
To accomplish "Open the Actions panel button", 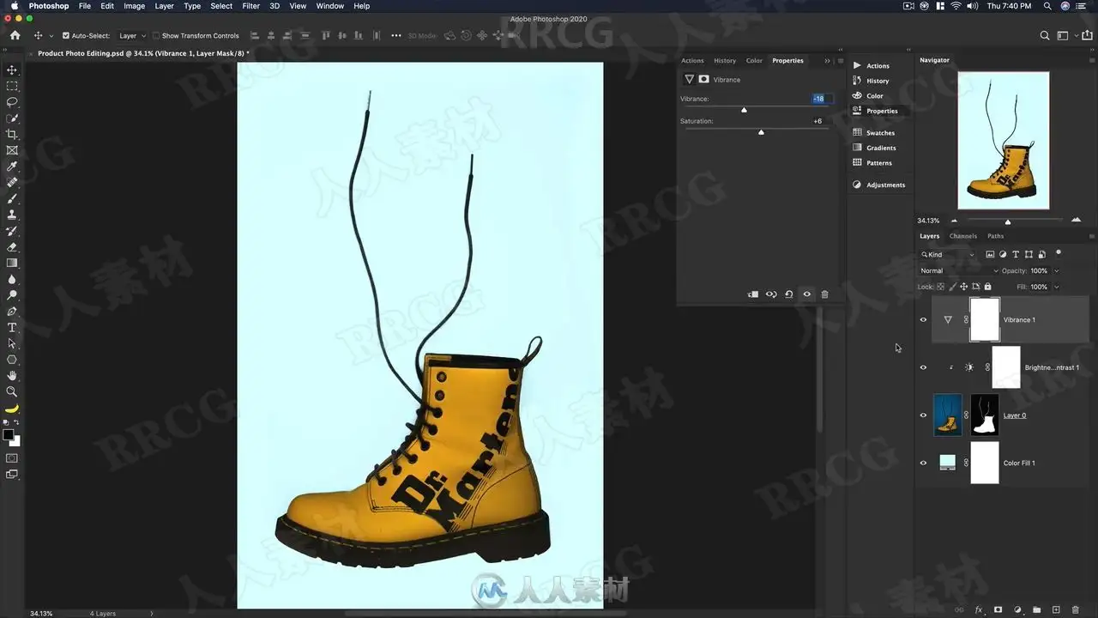I will click(x=871, y=66).
